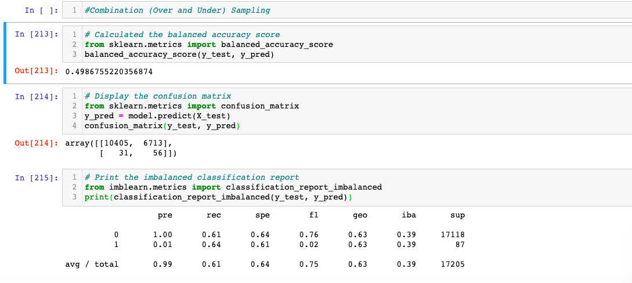Click class 1 precision value 0.01
632x283 pixels.
pyautogui.click(x=162, y=244)
